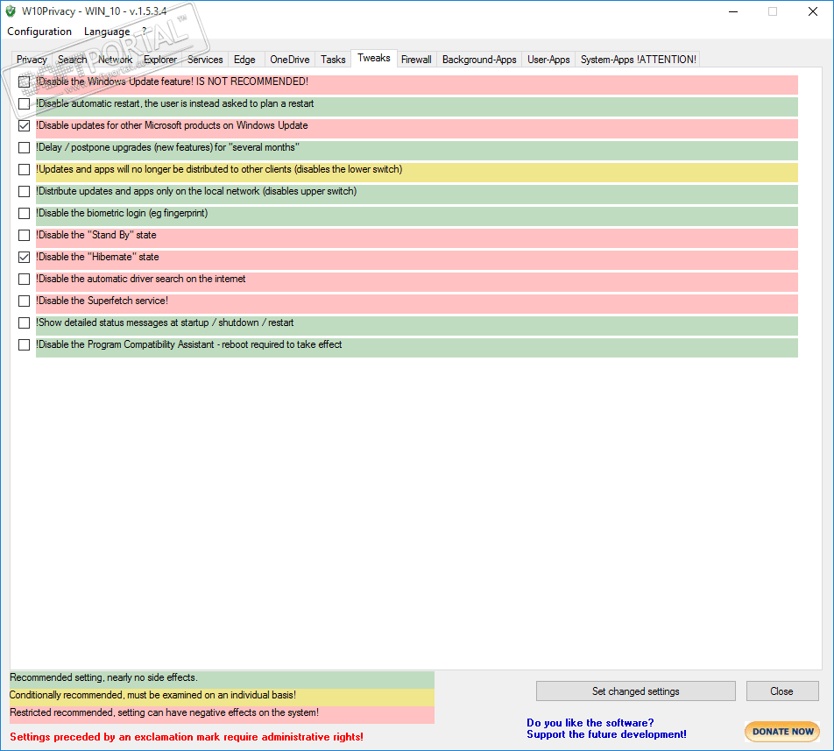Viewport: 834px width, 751px height.
Task: Click the DONATE NOW button
Action: (782, 732)
